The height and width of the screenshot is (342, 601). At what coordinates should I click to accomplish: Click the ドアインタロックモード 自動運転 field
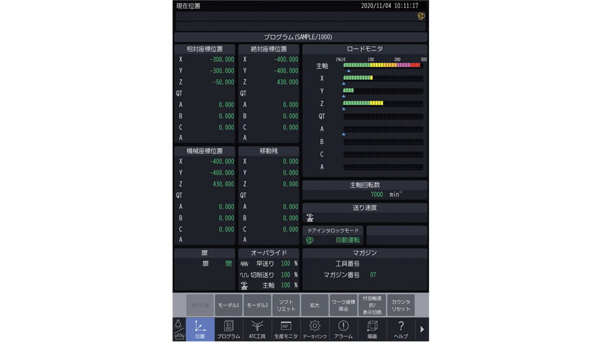pos(333,240)
